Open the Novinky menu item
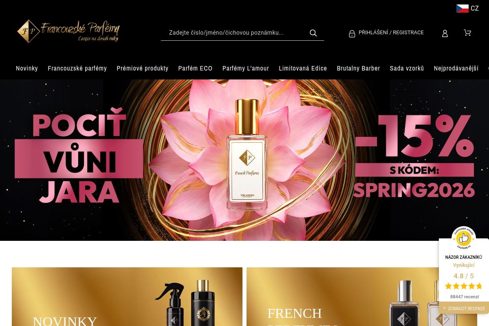Image resolution: width=489 pixels, height=326 pixels. pos(27,68)
